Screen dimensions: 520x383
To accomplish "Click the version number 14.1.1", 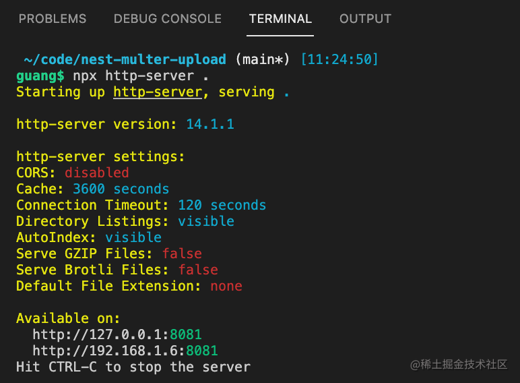I will click(x=210, y=124).
